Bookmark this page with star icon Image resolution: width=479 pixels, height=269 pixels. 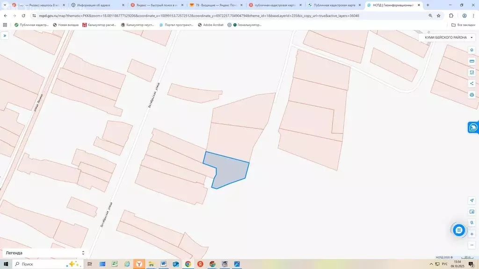[439, 15]
